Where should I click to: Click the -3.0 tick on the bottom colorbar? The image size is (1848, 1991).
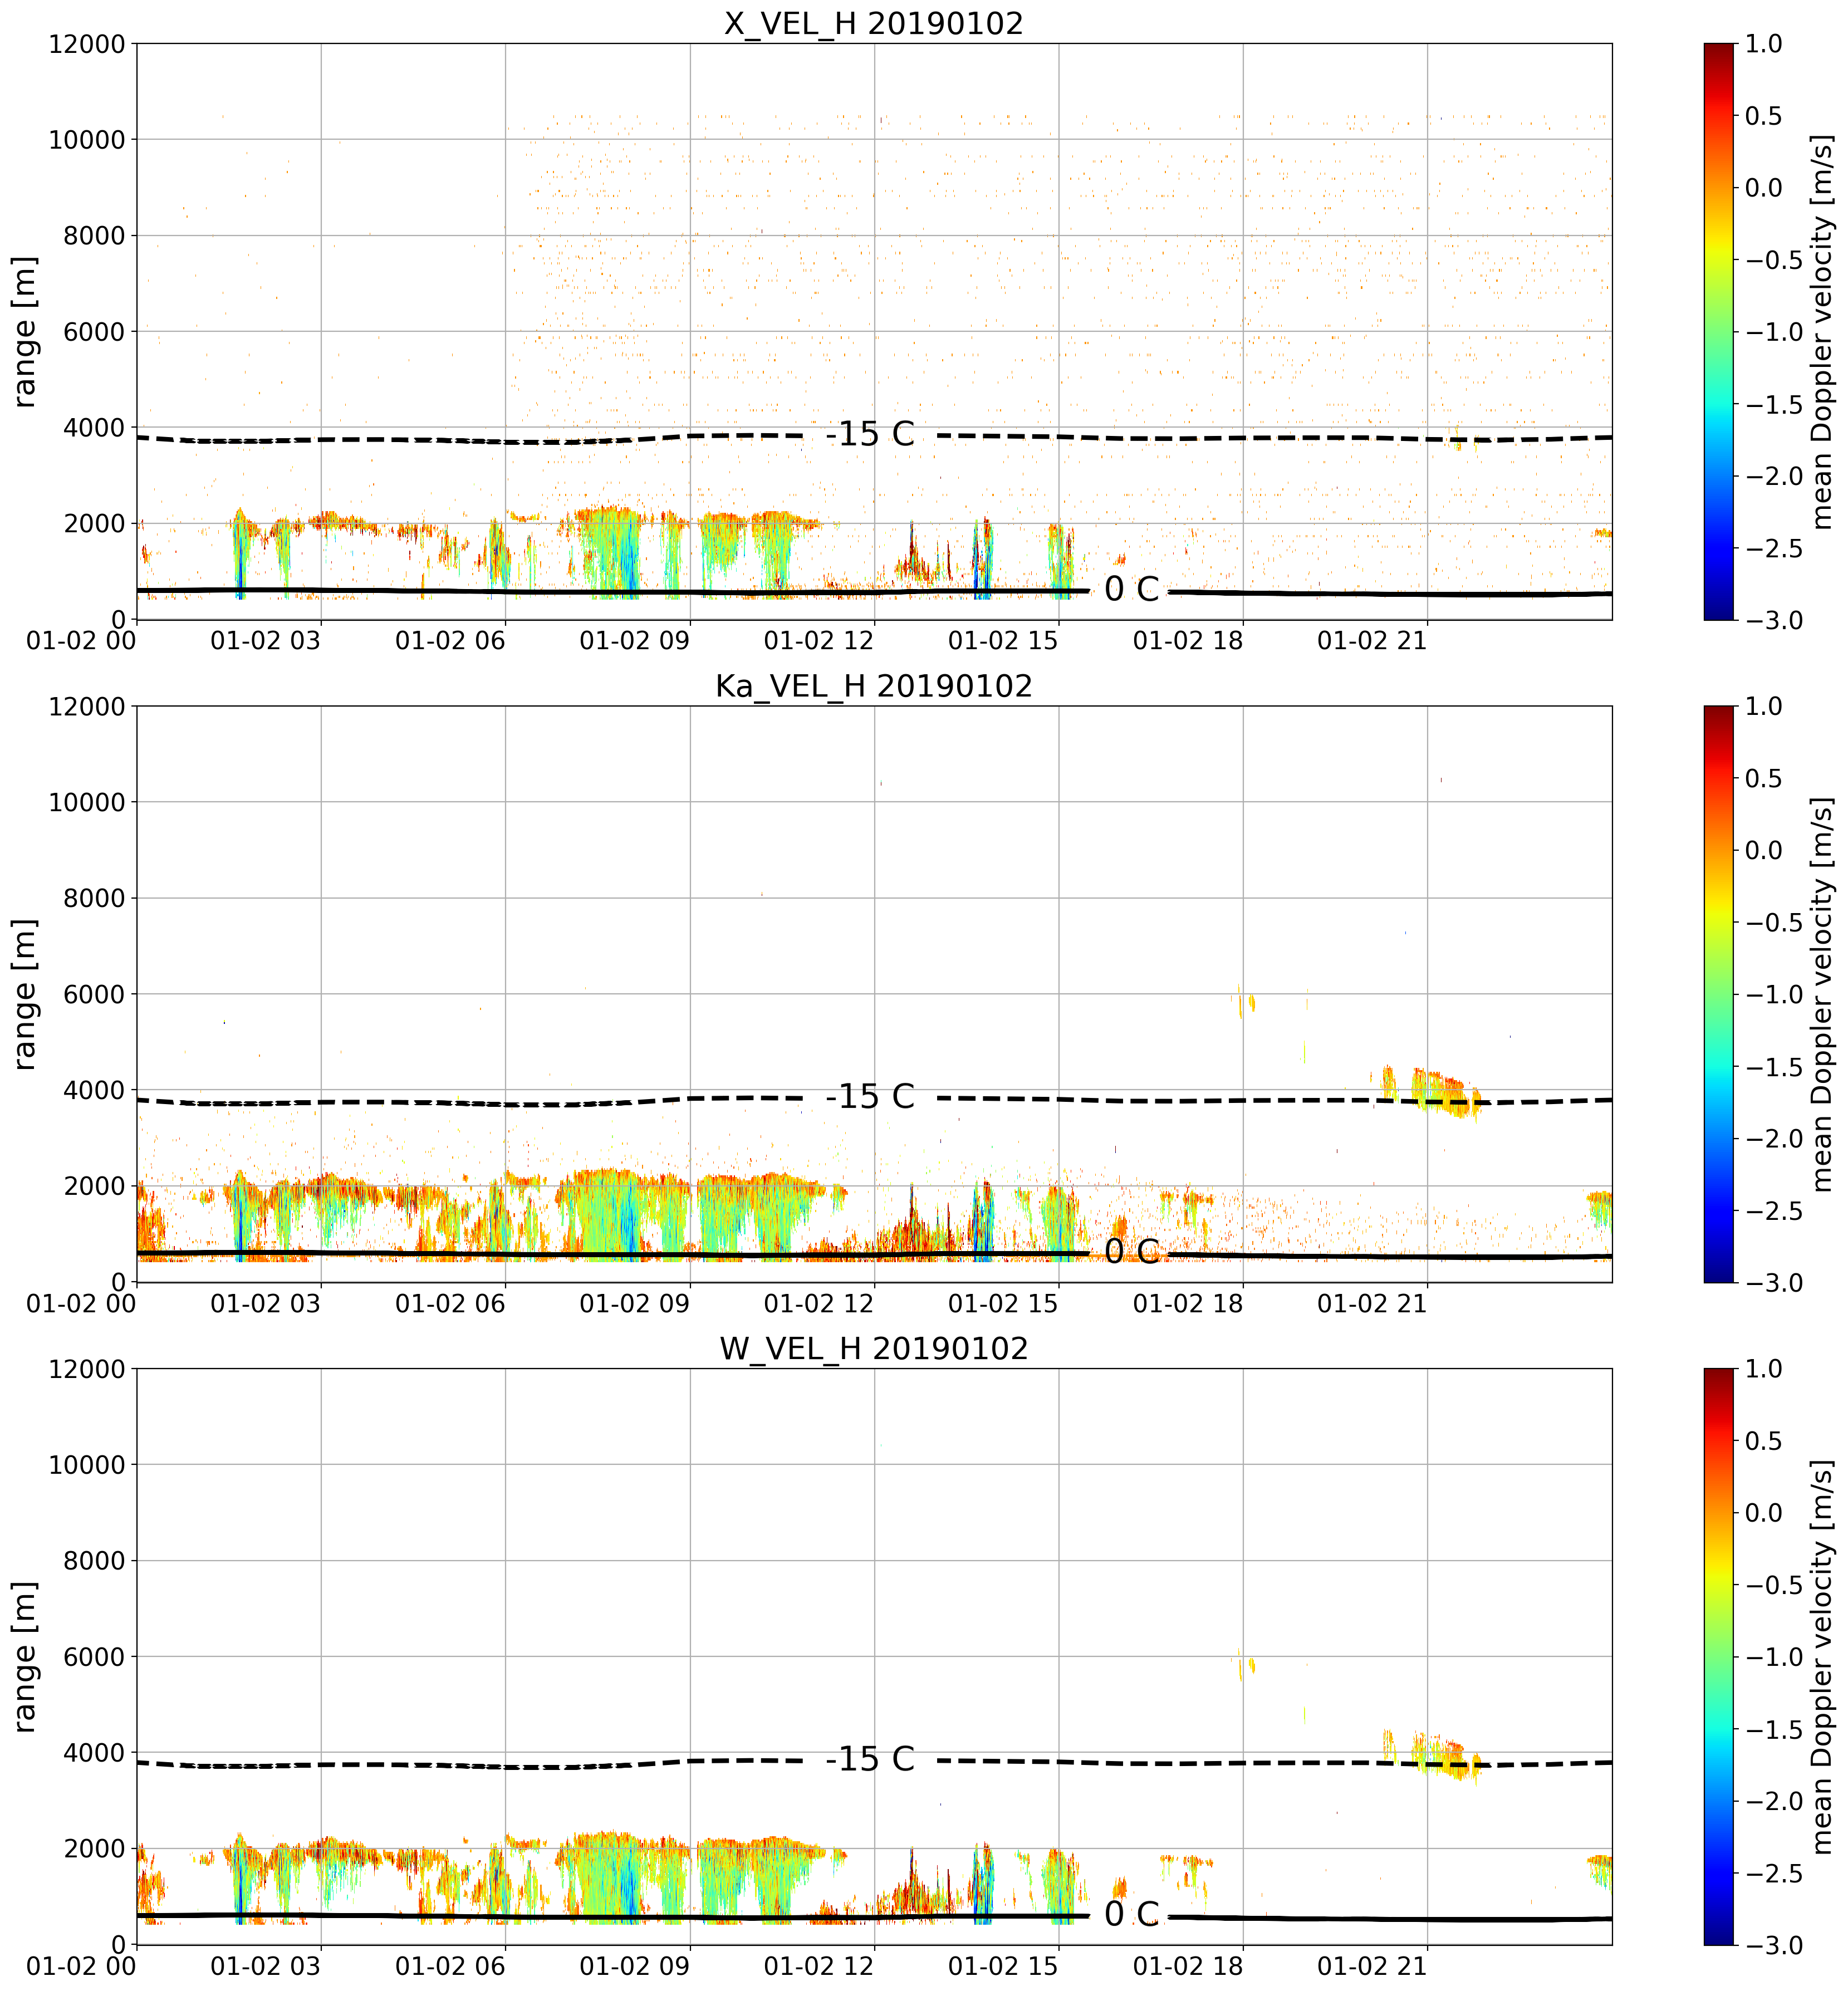[x=1774, y=1946]
